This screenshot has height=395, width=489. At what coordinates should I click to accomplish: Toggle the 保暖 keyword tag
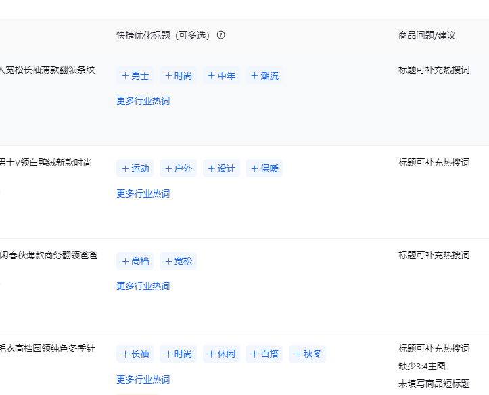[x=264, y=168]
